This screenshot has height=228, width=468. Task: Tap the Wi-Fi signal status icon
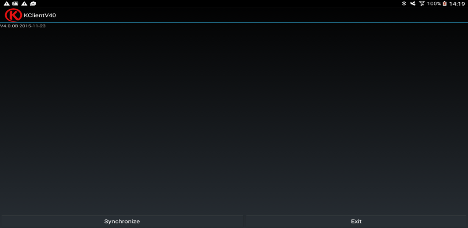coord(422,4)
